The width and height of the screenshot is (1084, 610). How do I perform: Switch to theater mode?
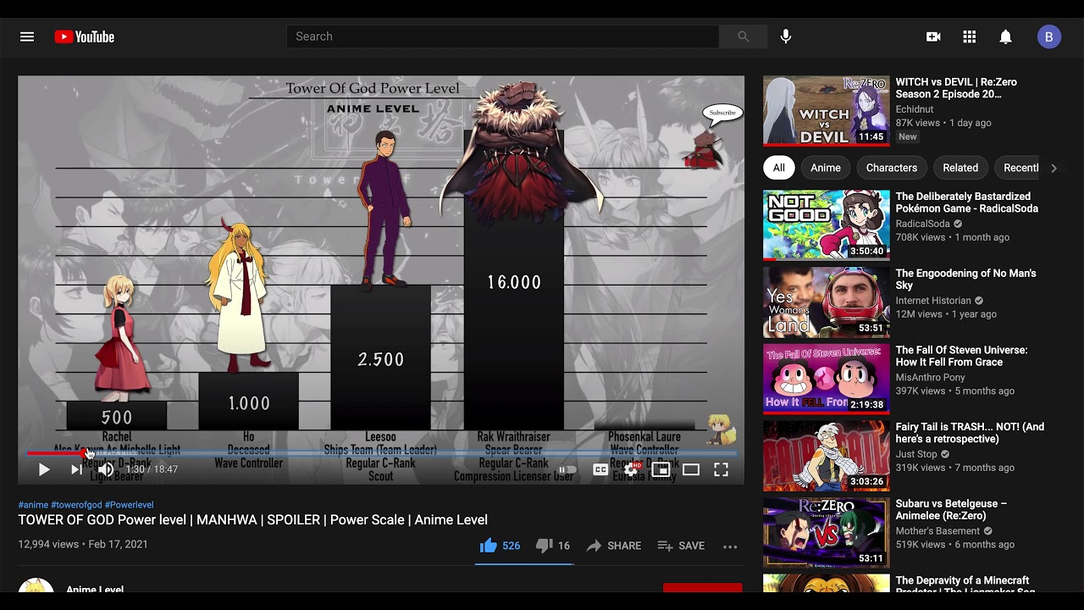(691, 469)
